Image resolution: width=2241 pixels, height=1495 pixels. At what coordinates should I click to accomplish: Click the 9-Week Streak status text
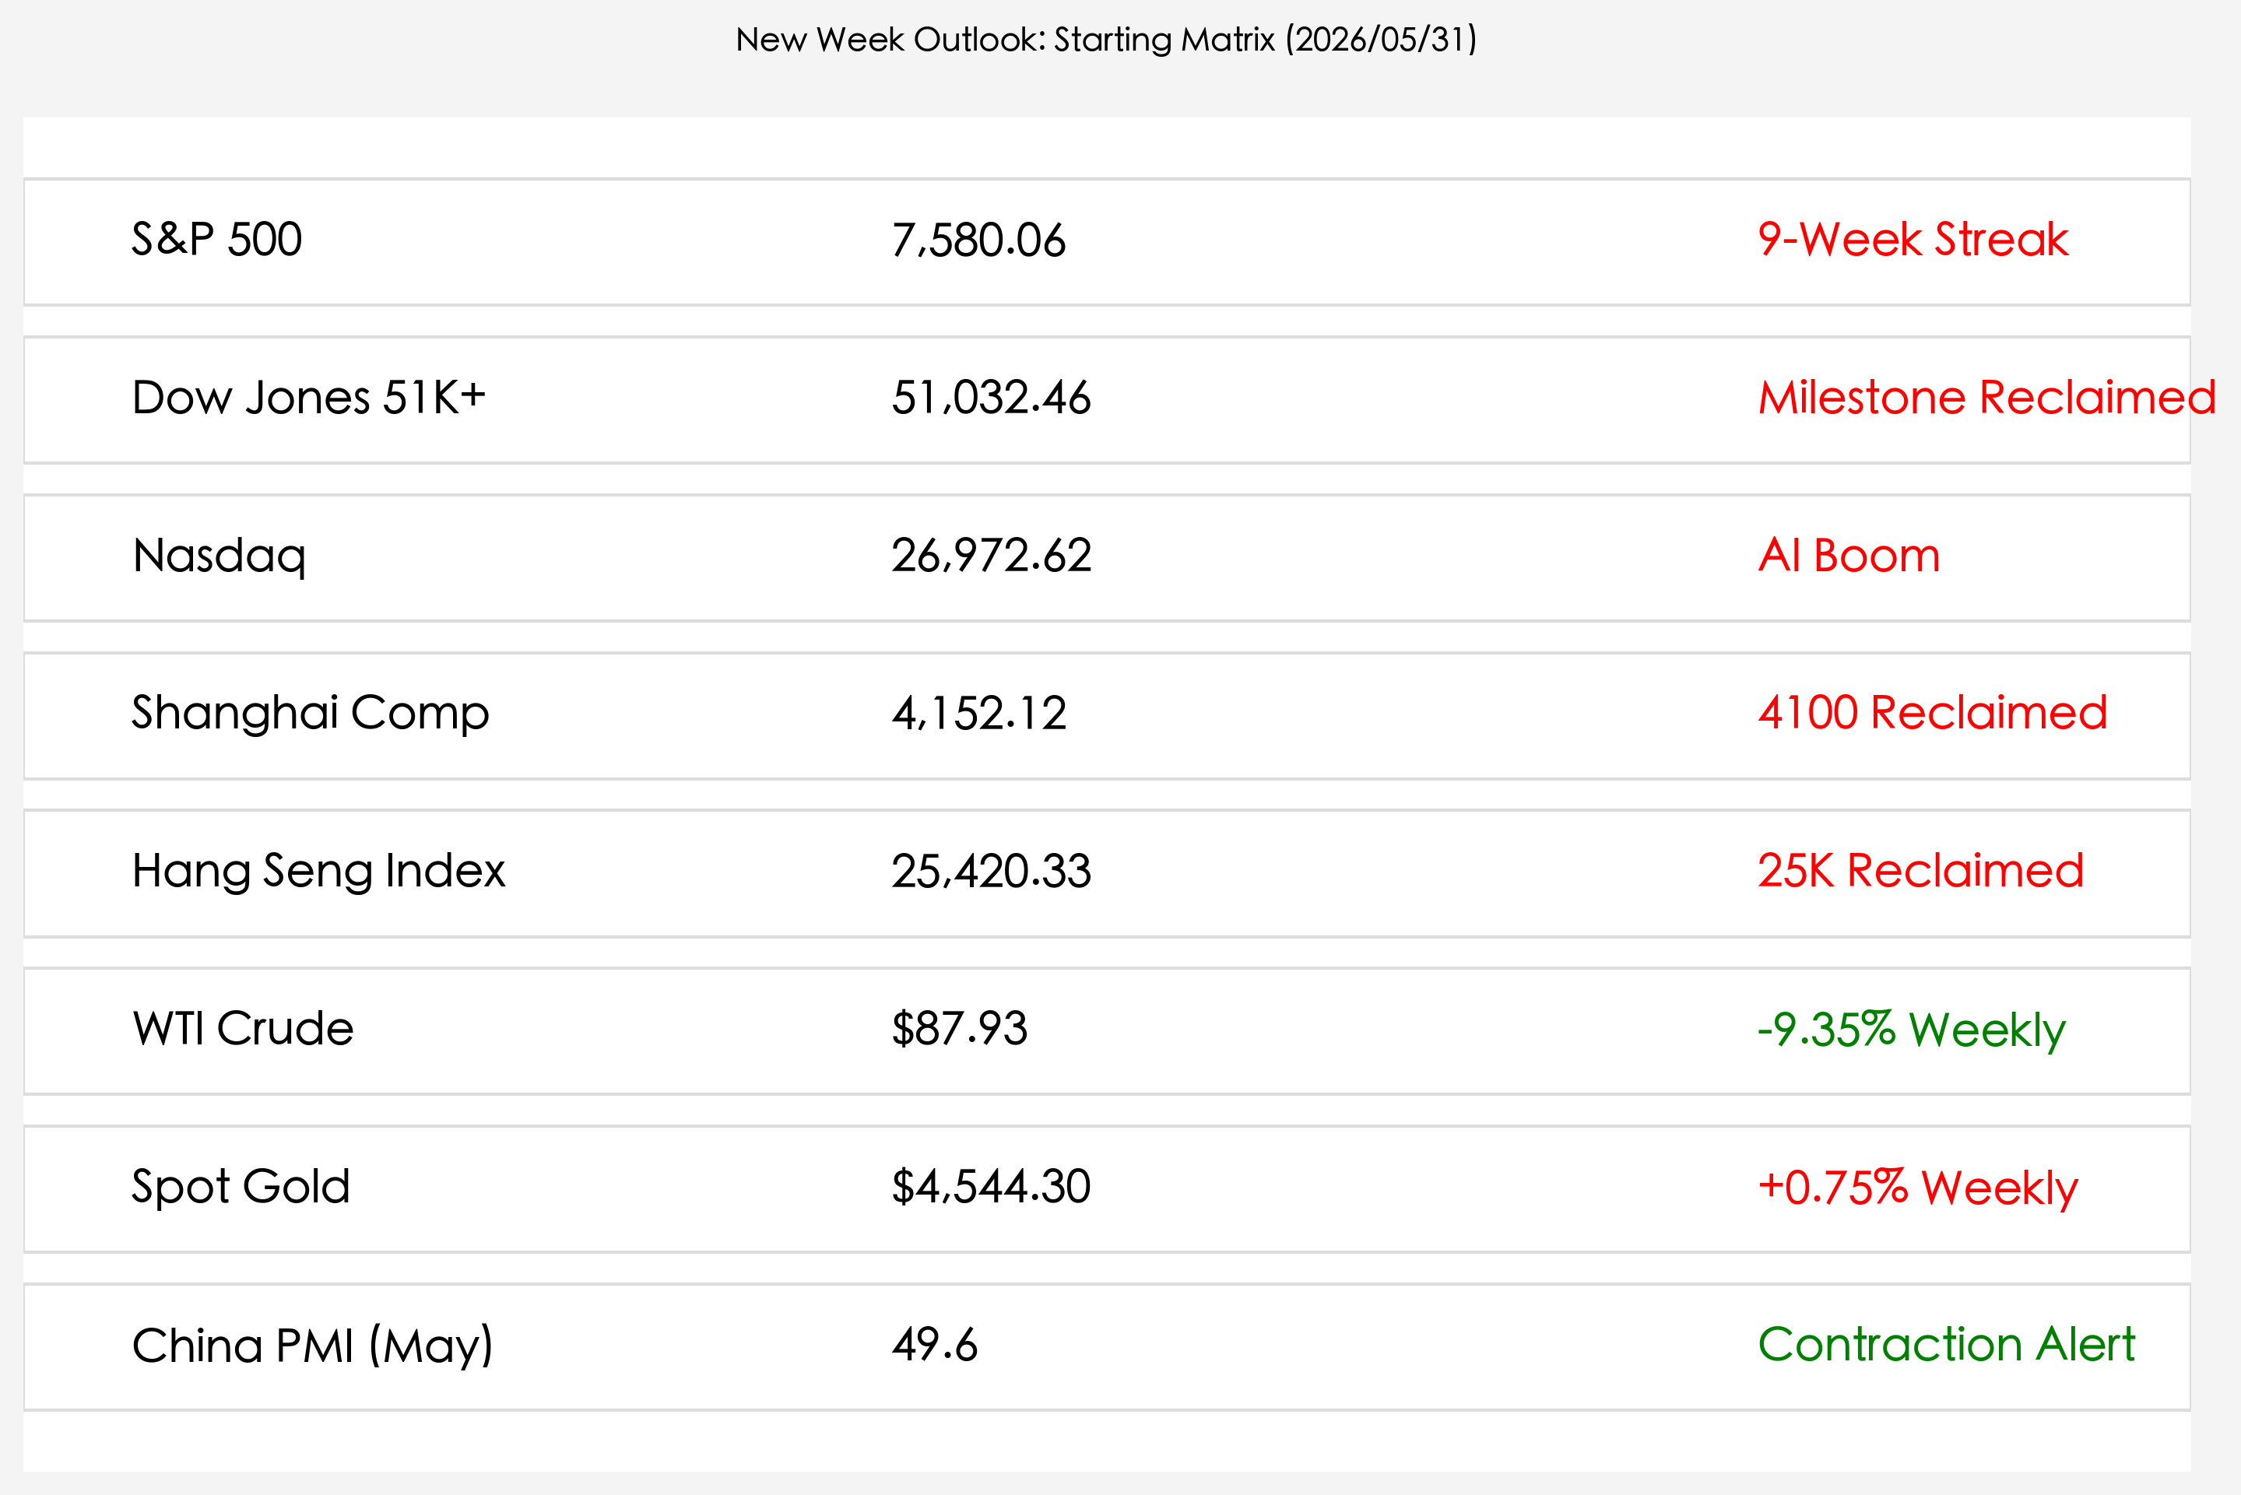[1913, 240]
